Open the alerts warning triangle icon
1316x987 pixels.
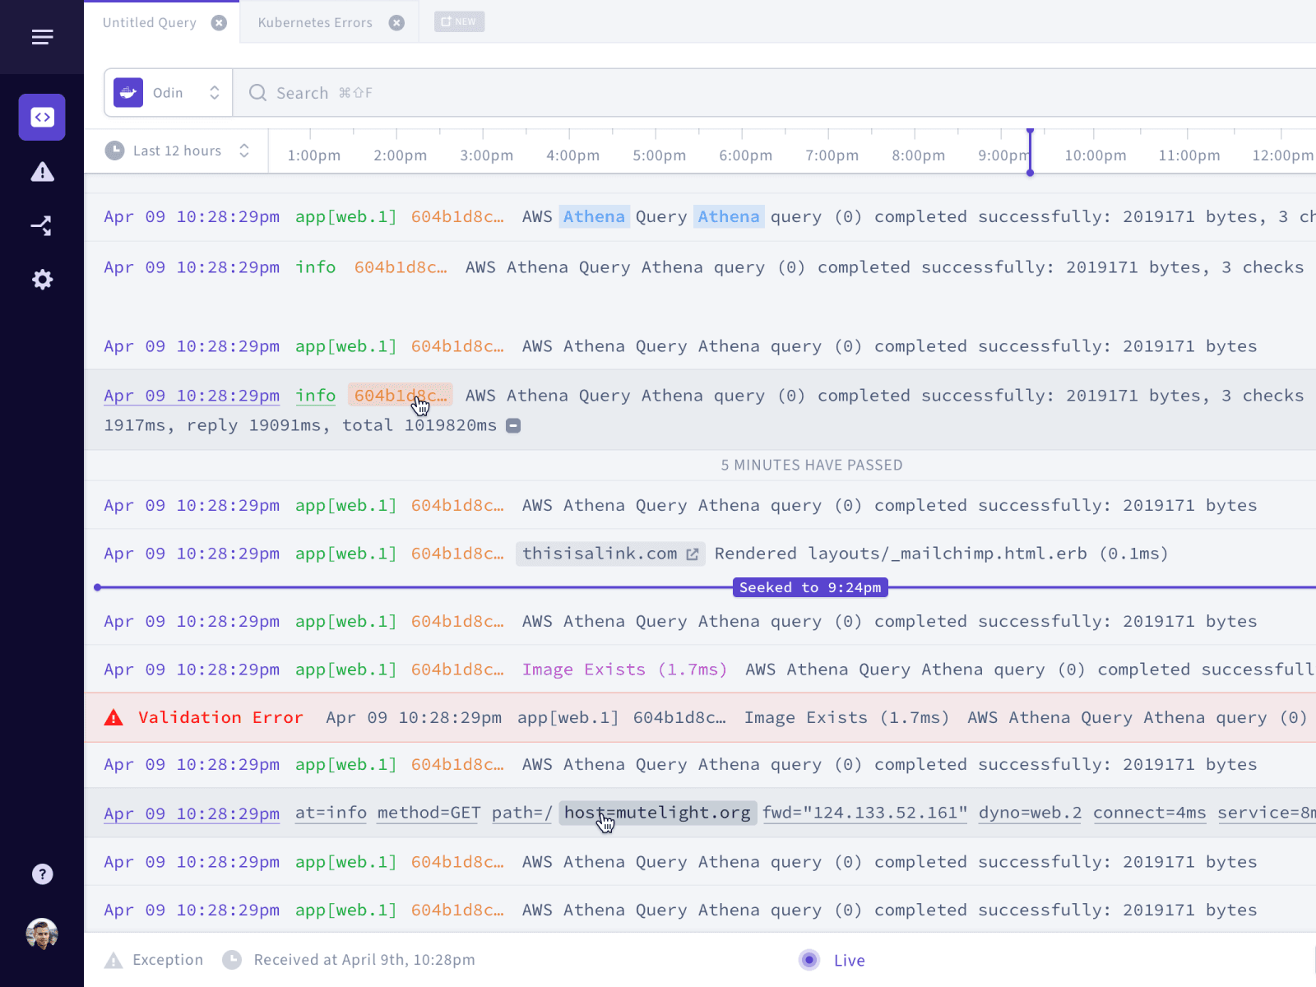pos(42,172)
